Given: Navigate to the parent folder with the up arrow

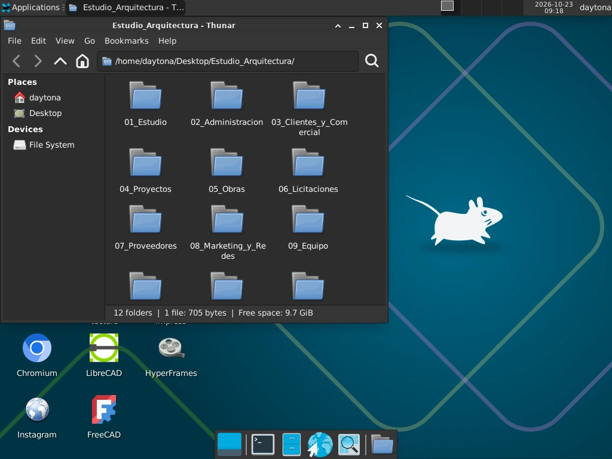Looking at the screenshot, I should pyautogui.click(x=60, y=62).
